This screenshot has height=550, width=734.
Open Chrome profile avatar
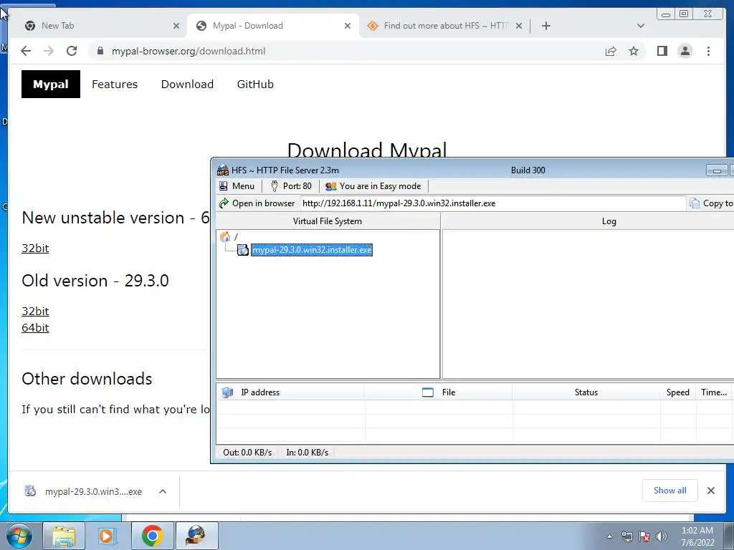[x=685, y=51]
